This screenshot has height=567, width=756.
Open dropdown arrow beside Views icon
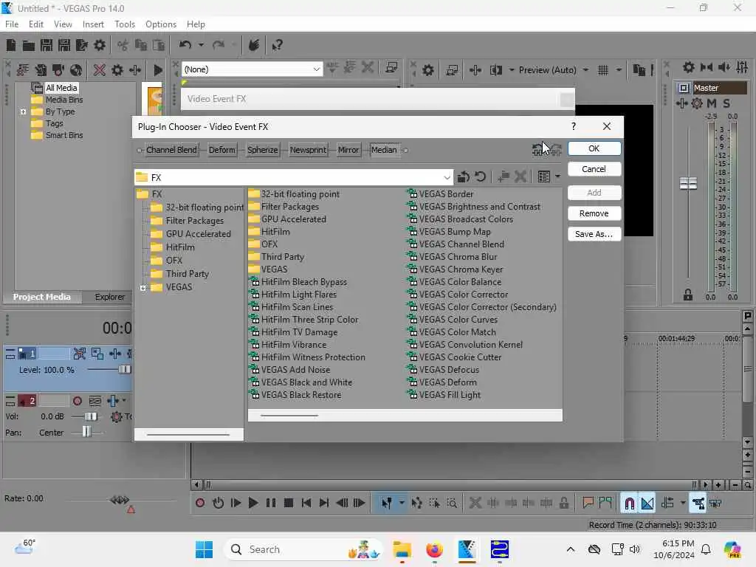pyautogui.click(x=558, y=177)
